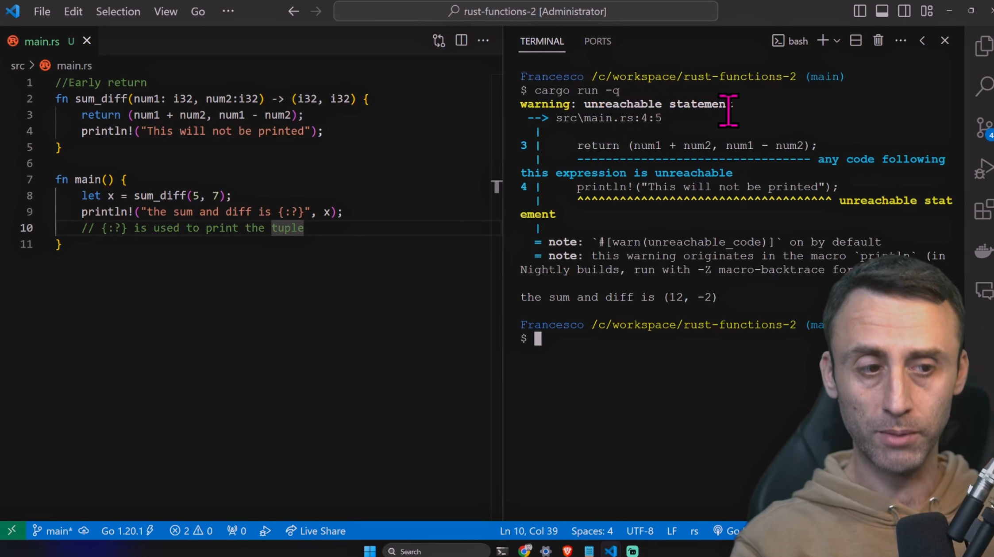994x557 pixels.
Task: Open the Selection menu
Action: pyautogui.click(x=118, y=12)
